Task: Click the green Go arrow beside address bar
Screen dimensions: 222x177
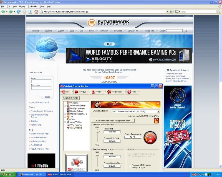Action: coord(171,12)
